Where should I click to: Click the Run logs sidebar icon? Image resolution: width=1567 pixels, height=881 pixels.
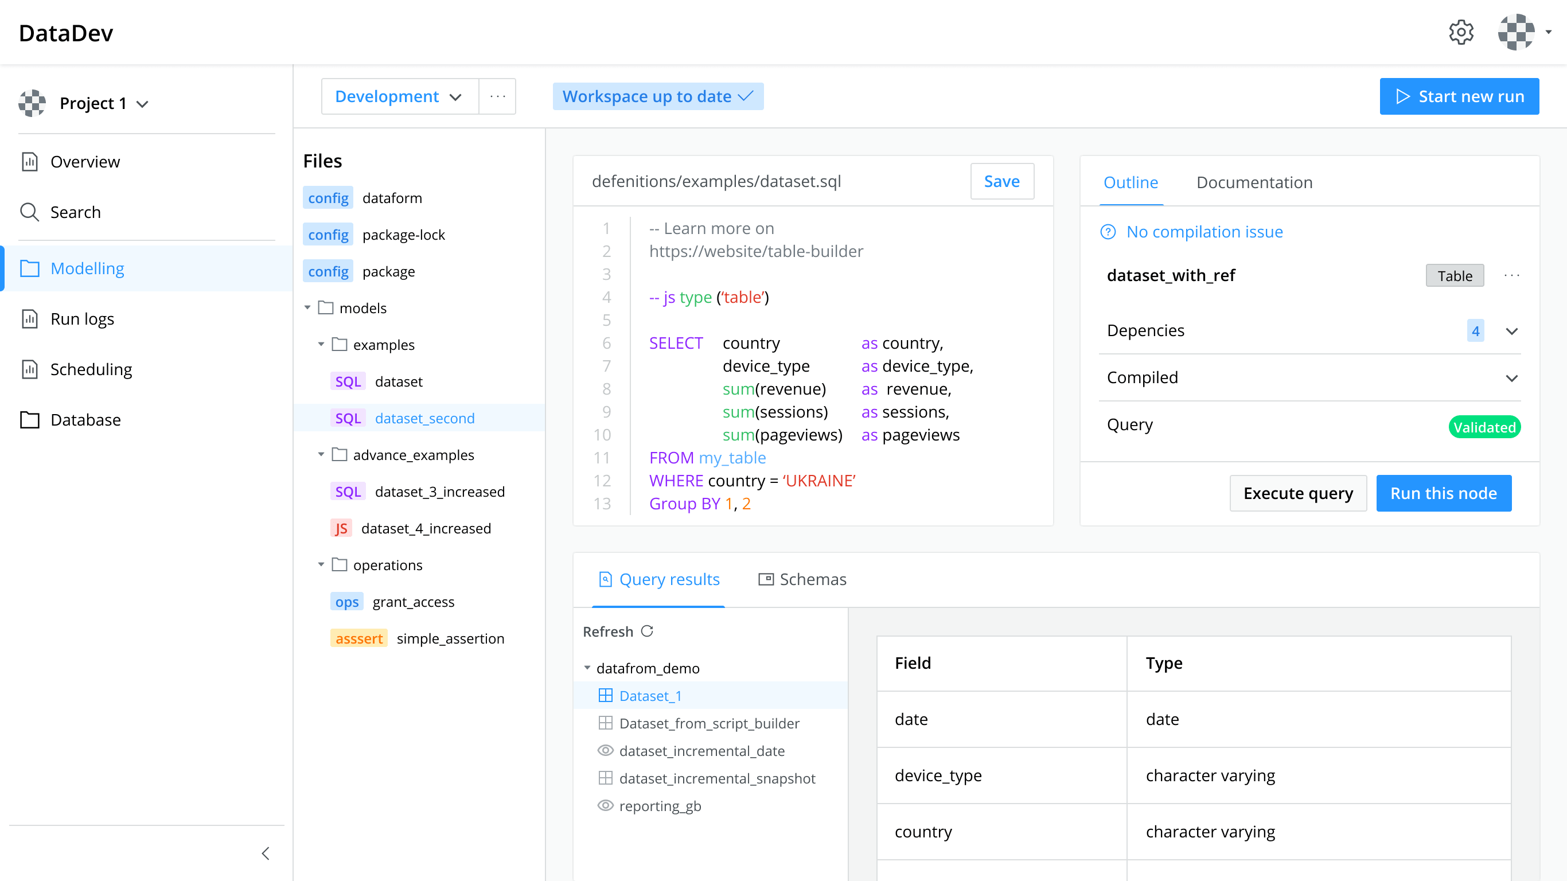tap(29, 319)
